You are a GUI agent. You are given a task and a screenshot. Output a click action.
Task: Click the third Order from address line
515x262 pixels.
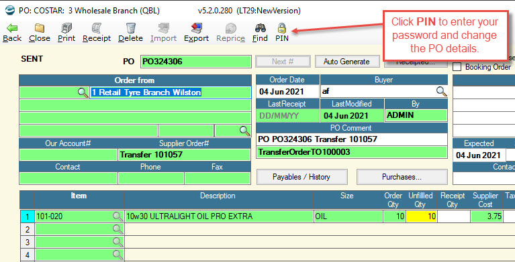[x=135, y=118]
